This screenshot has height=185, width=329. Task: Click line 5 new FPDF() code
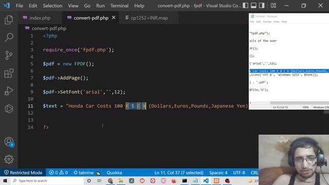(78, 64)
